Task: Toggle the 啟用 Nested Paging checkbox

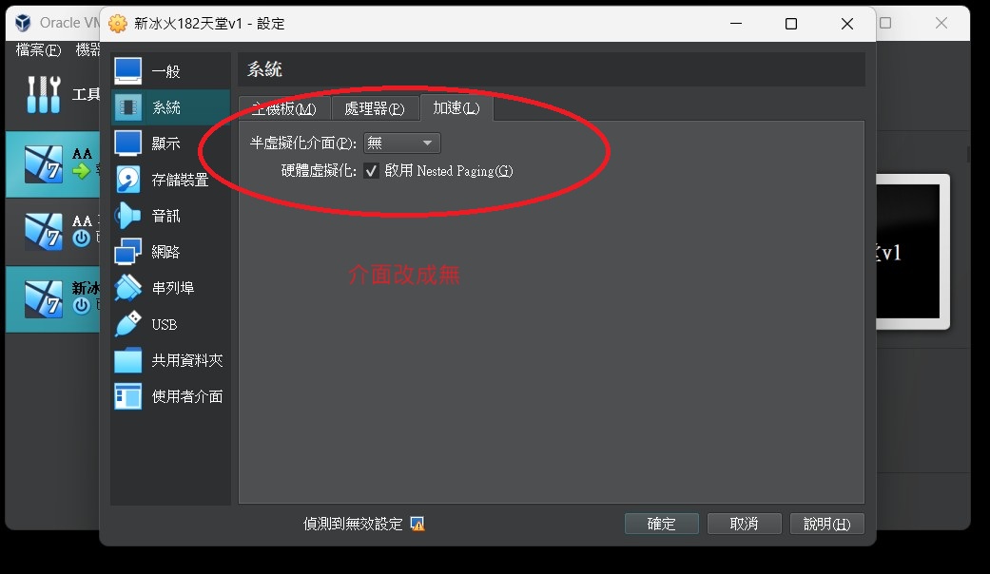Action: click(x=372, y=171)
